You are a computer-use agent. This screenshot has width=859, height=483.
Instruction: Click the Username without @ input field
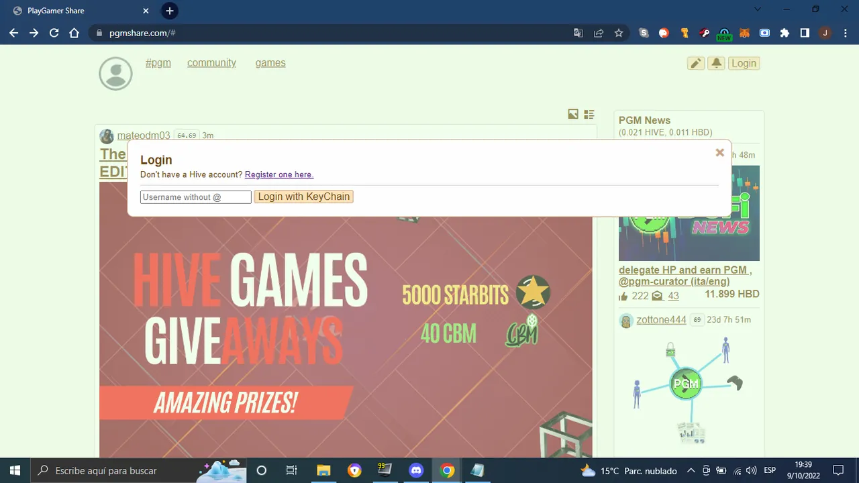tap(196, 197)
